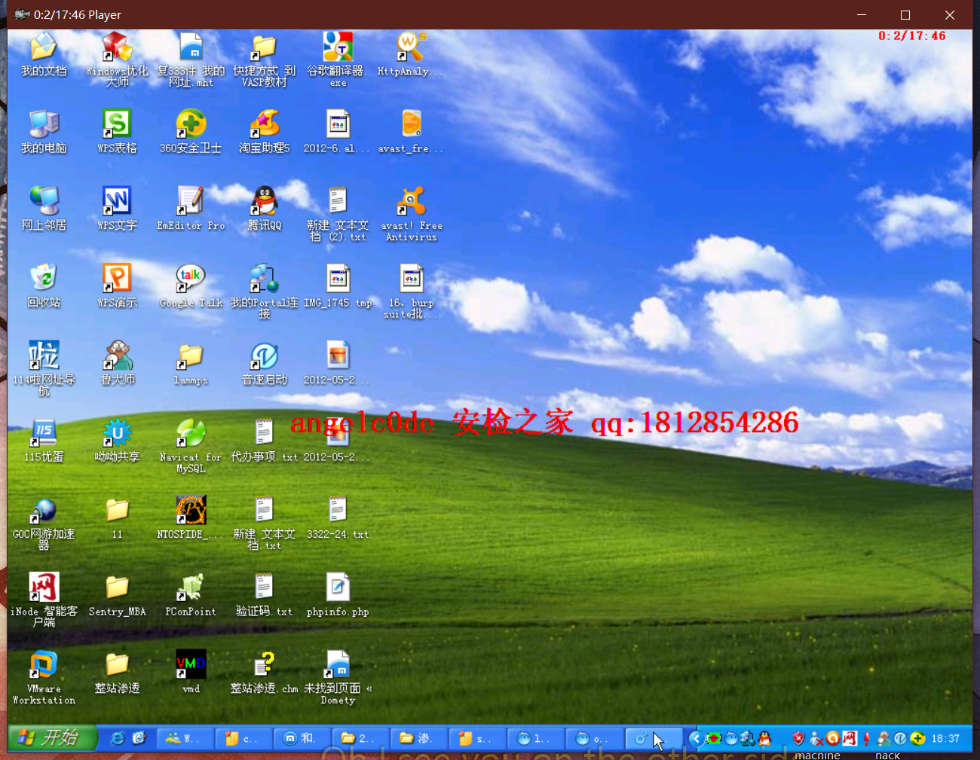Expand hidden system tray icons arrow
The height and width of the screenshot is (760, 980).
(x=696, y=738)
